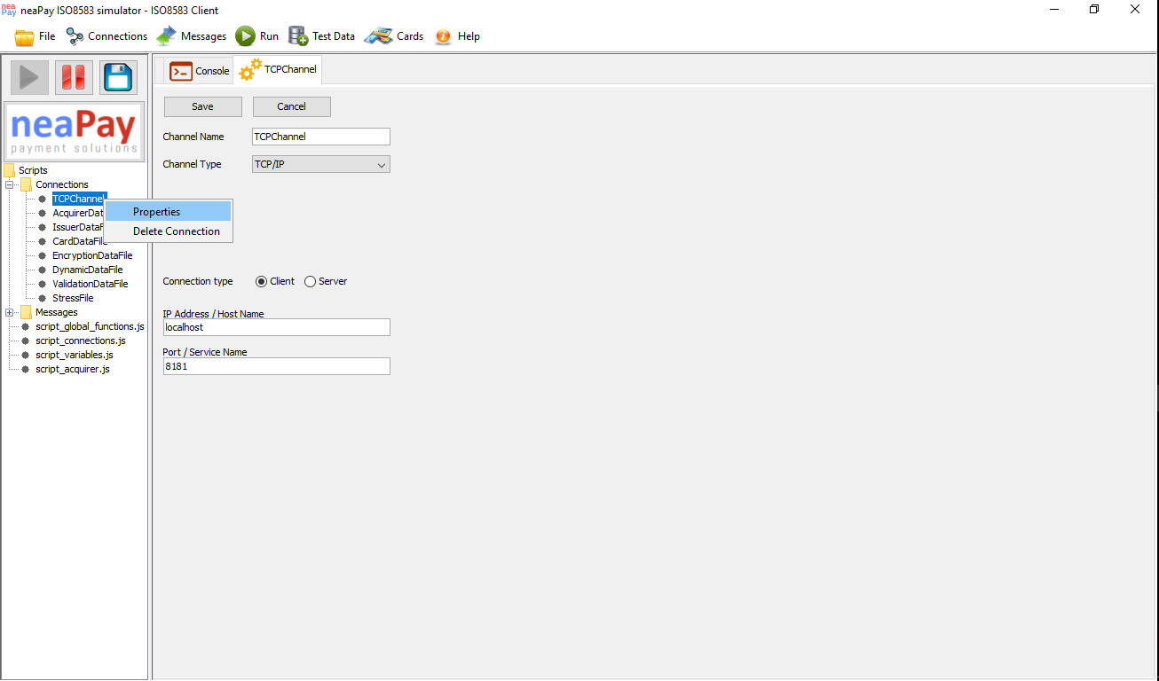Open the Help menu
The image size is (1159, 681).
(x=469, y=36)
